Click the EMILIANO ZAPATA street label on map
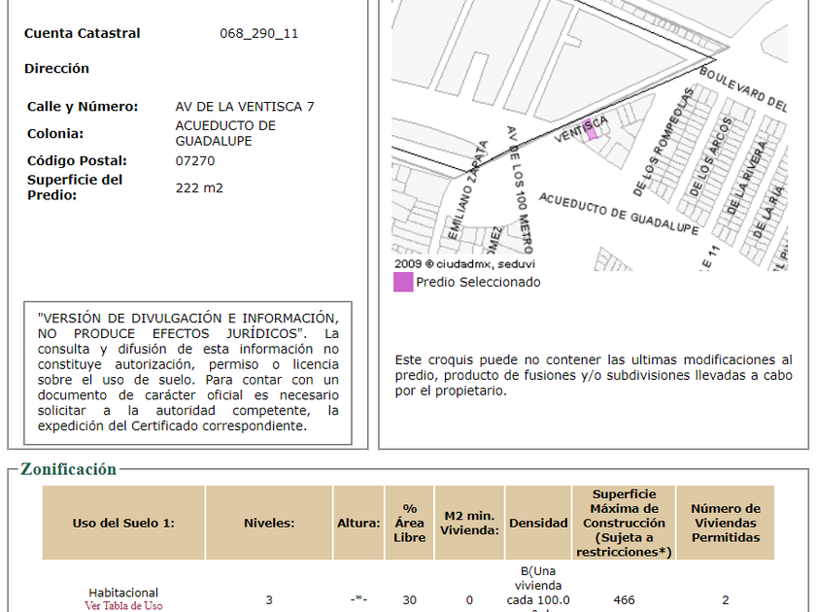The image size is (816, 612). pos(468,190)
